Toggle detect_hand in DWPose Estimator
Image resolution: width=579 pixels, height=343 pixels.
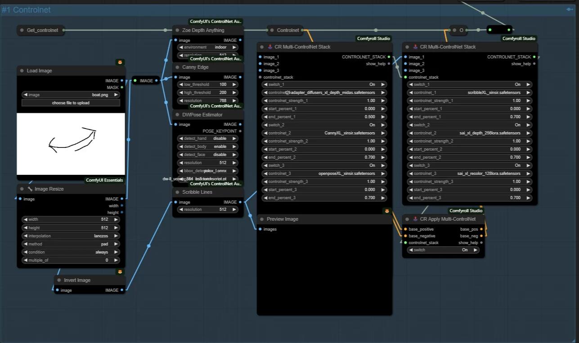click(x=207, y=138)
